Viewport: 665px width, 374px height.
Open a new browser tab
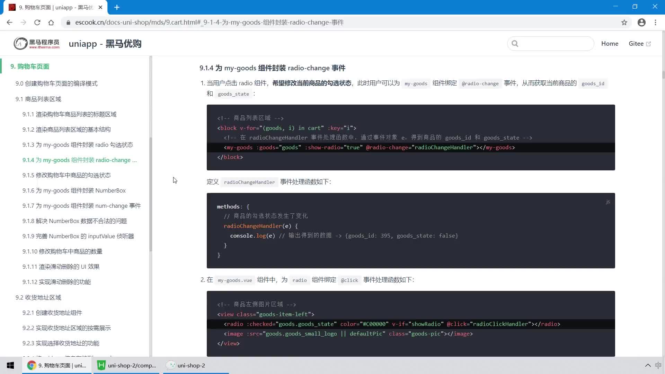(117, 7)
